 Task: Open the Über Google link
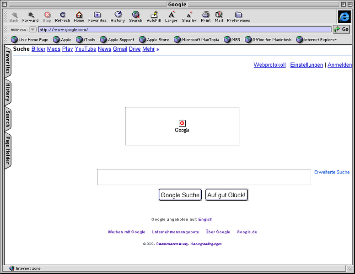pos(218,232)
